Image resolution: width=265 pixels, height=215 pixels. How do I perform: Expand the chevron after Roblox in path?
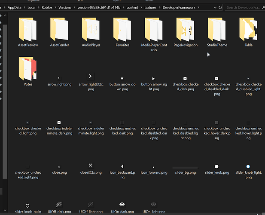pos(55,8)
